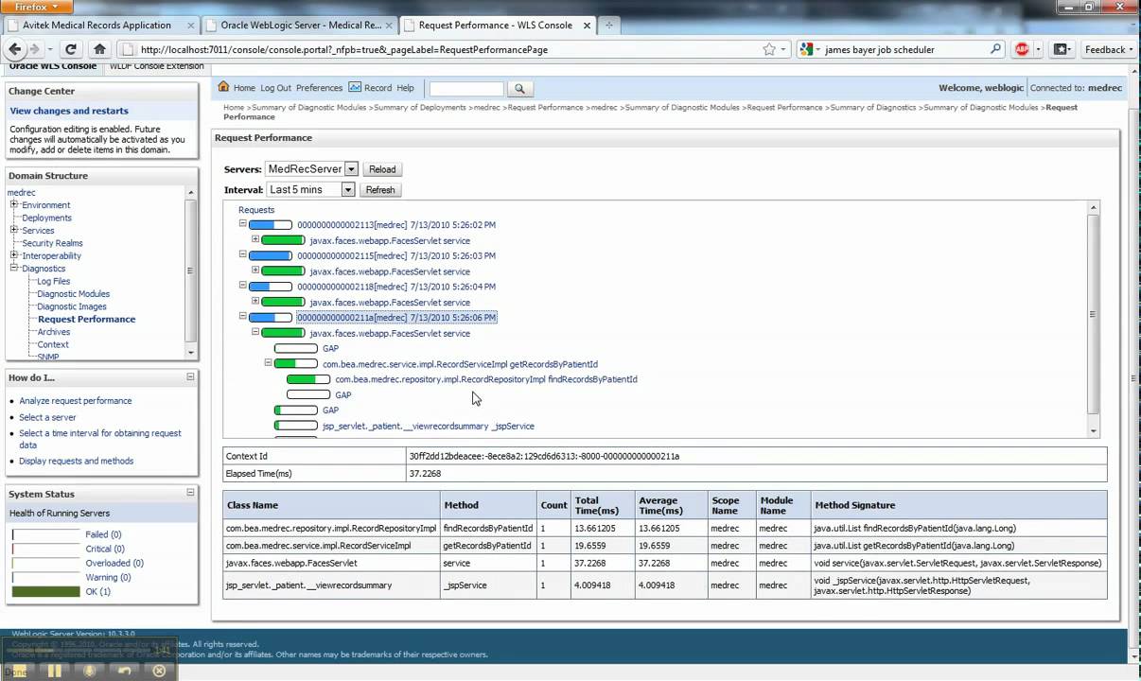Open Diagnostic Modules tree item

pyautogui.click(x=74, y=293)
